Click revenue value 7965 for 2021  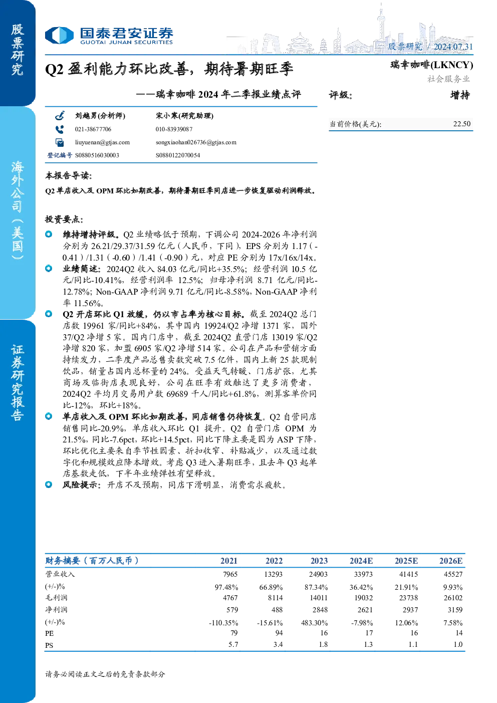[230, 574]
